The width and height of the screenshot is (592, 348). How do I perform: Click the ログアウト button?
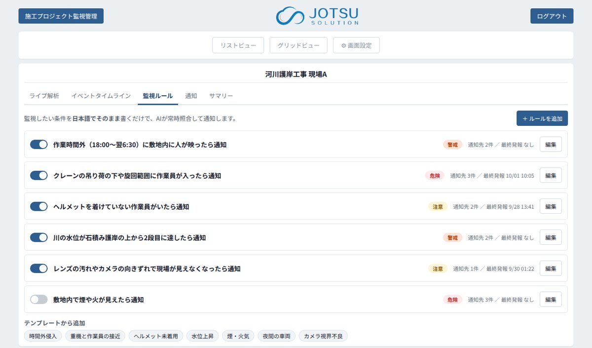coord(552,16)
